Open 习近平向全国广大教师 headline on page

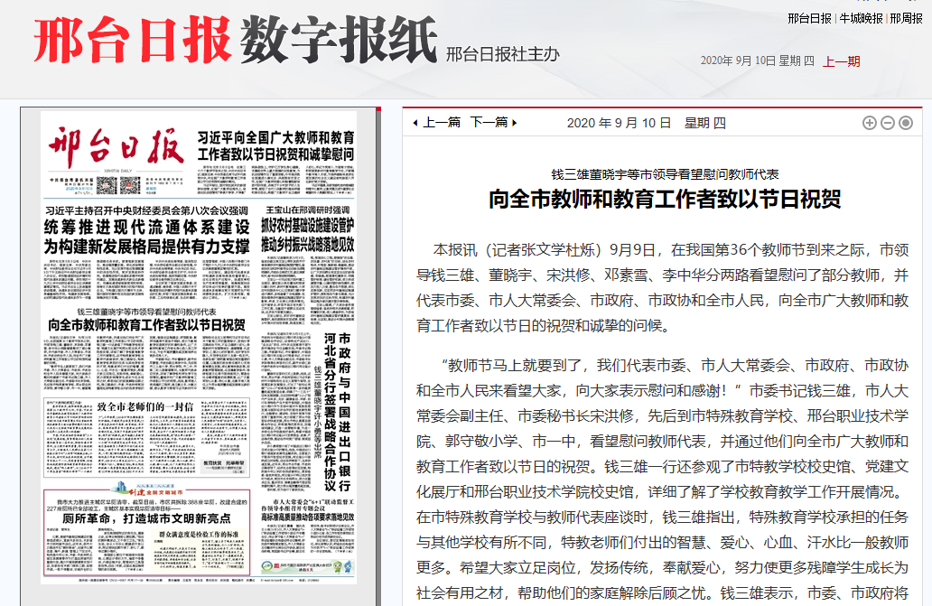click(275, 145)
